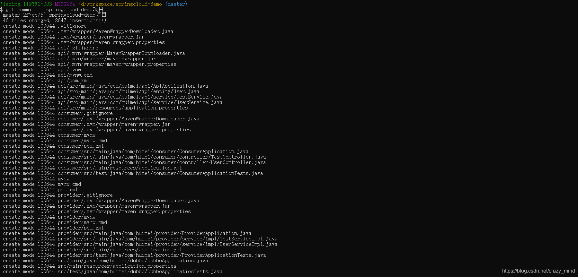Click the consumer UserController.java line
This screenshot has width=578, height=277.
click(134, 162)
